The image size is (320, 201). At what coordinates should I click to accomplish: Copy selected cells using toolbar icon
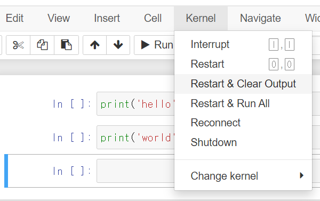42,45
